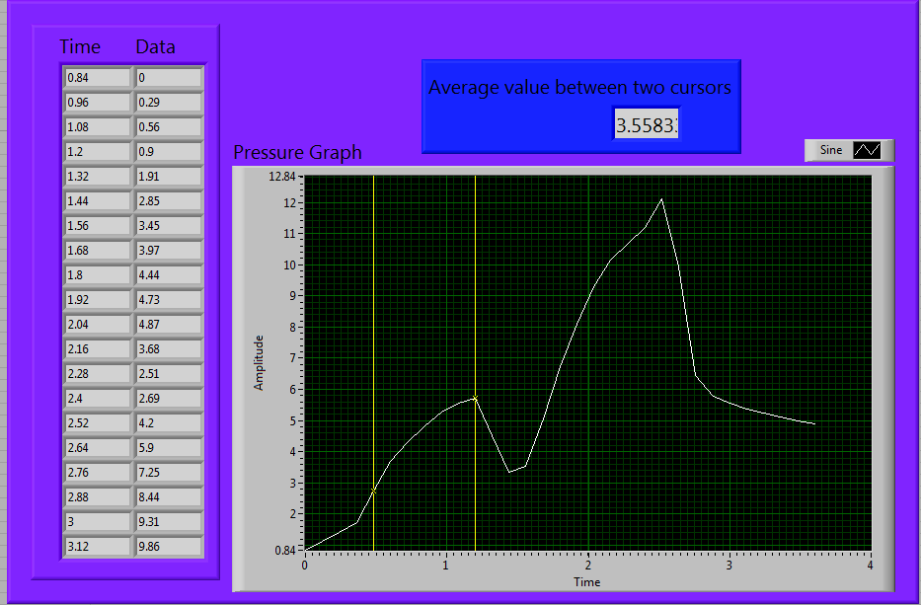This screenshot has width=921, height=605.
Task: Click the Time cell 2.88
Action: coord(98,496)
